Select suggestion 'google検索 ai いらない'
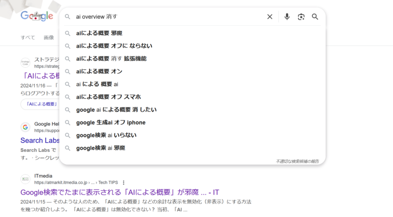This screenshot has height=217, width=393. pos(193,135)
